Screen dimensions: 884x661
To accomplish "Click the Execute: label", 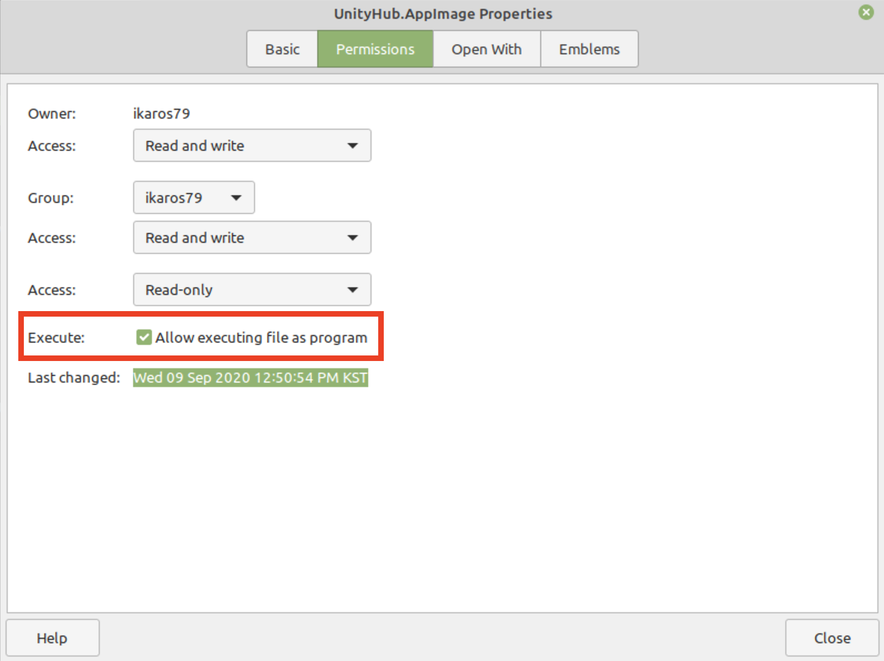I will pos(56,338).
